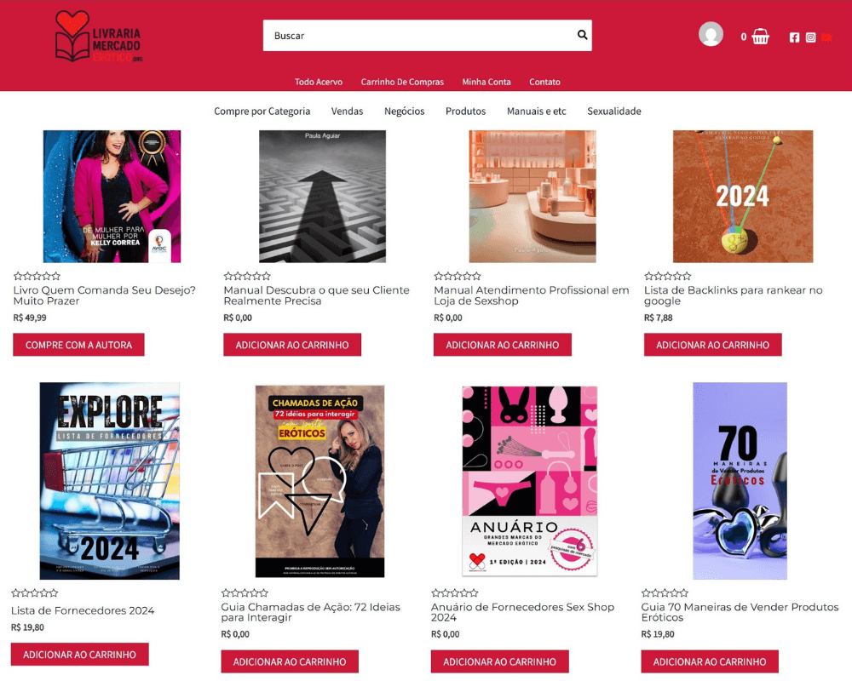852x681 pixels.
Task: Open the user account avatar
Action: coord(711,34)
